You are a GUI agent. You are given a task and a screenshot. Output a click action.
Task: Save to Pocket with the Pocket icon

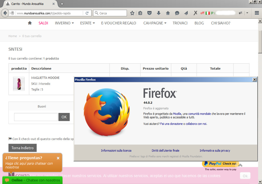click(x=149, y=13)
